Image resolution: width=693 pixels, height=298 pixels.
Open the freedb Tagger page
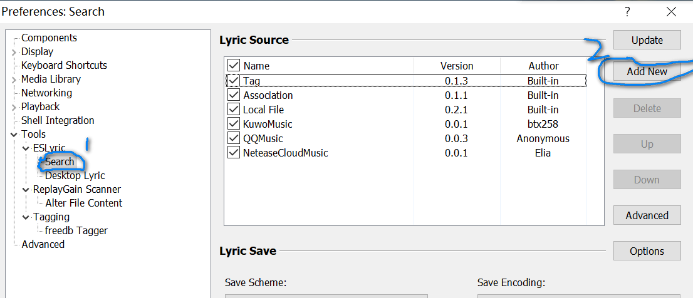76,231
